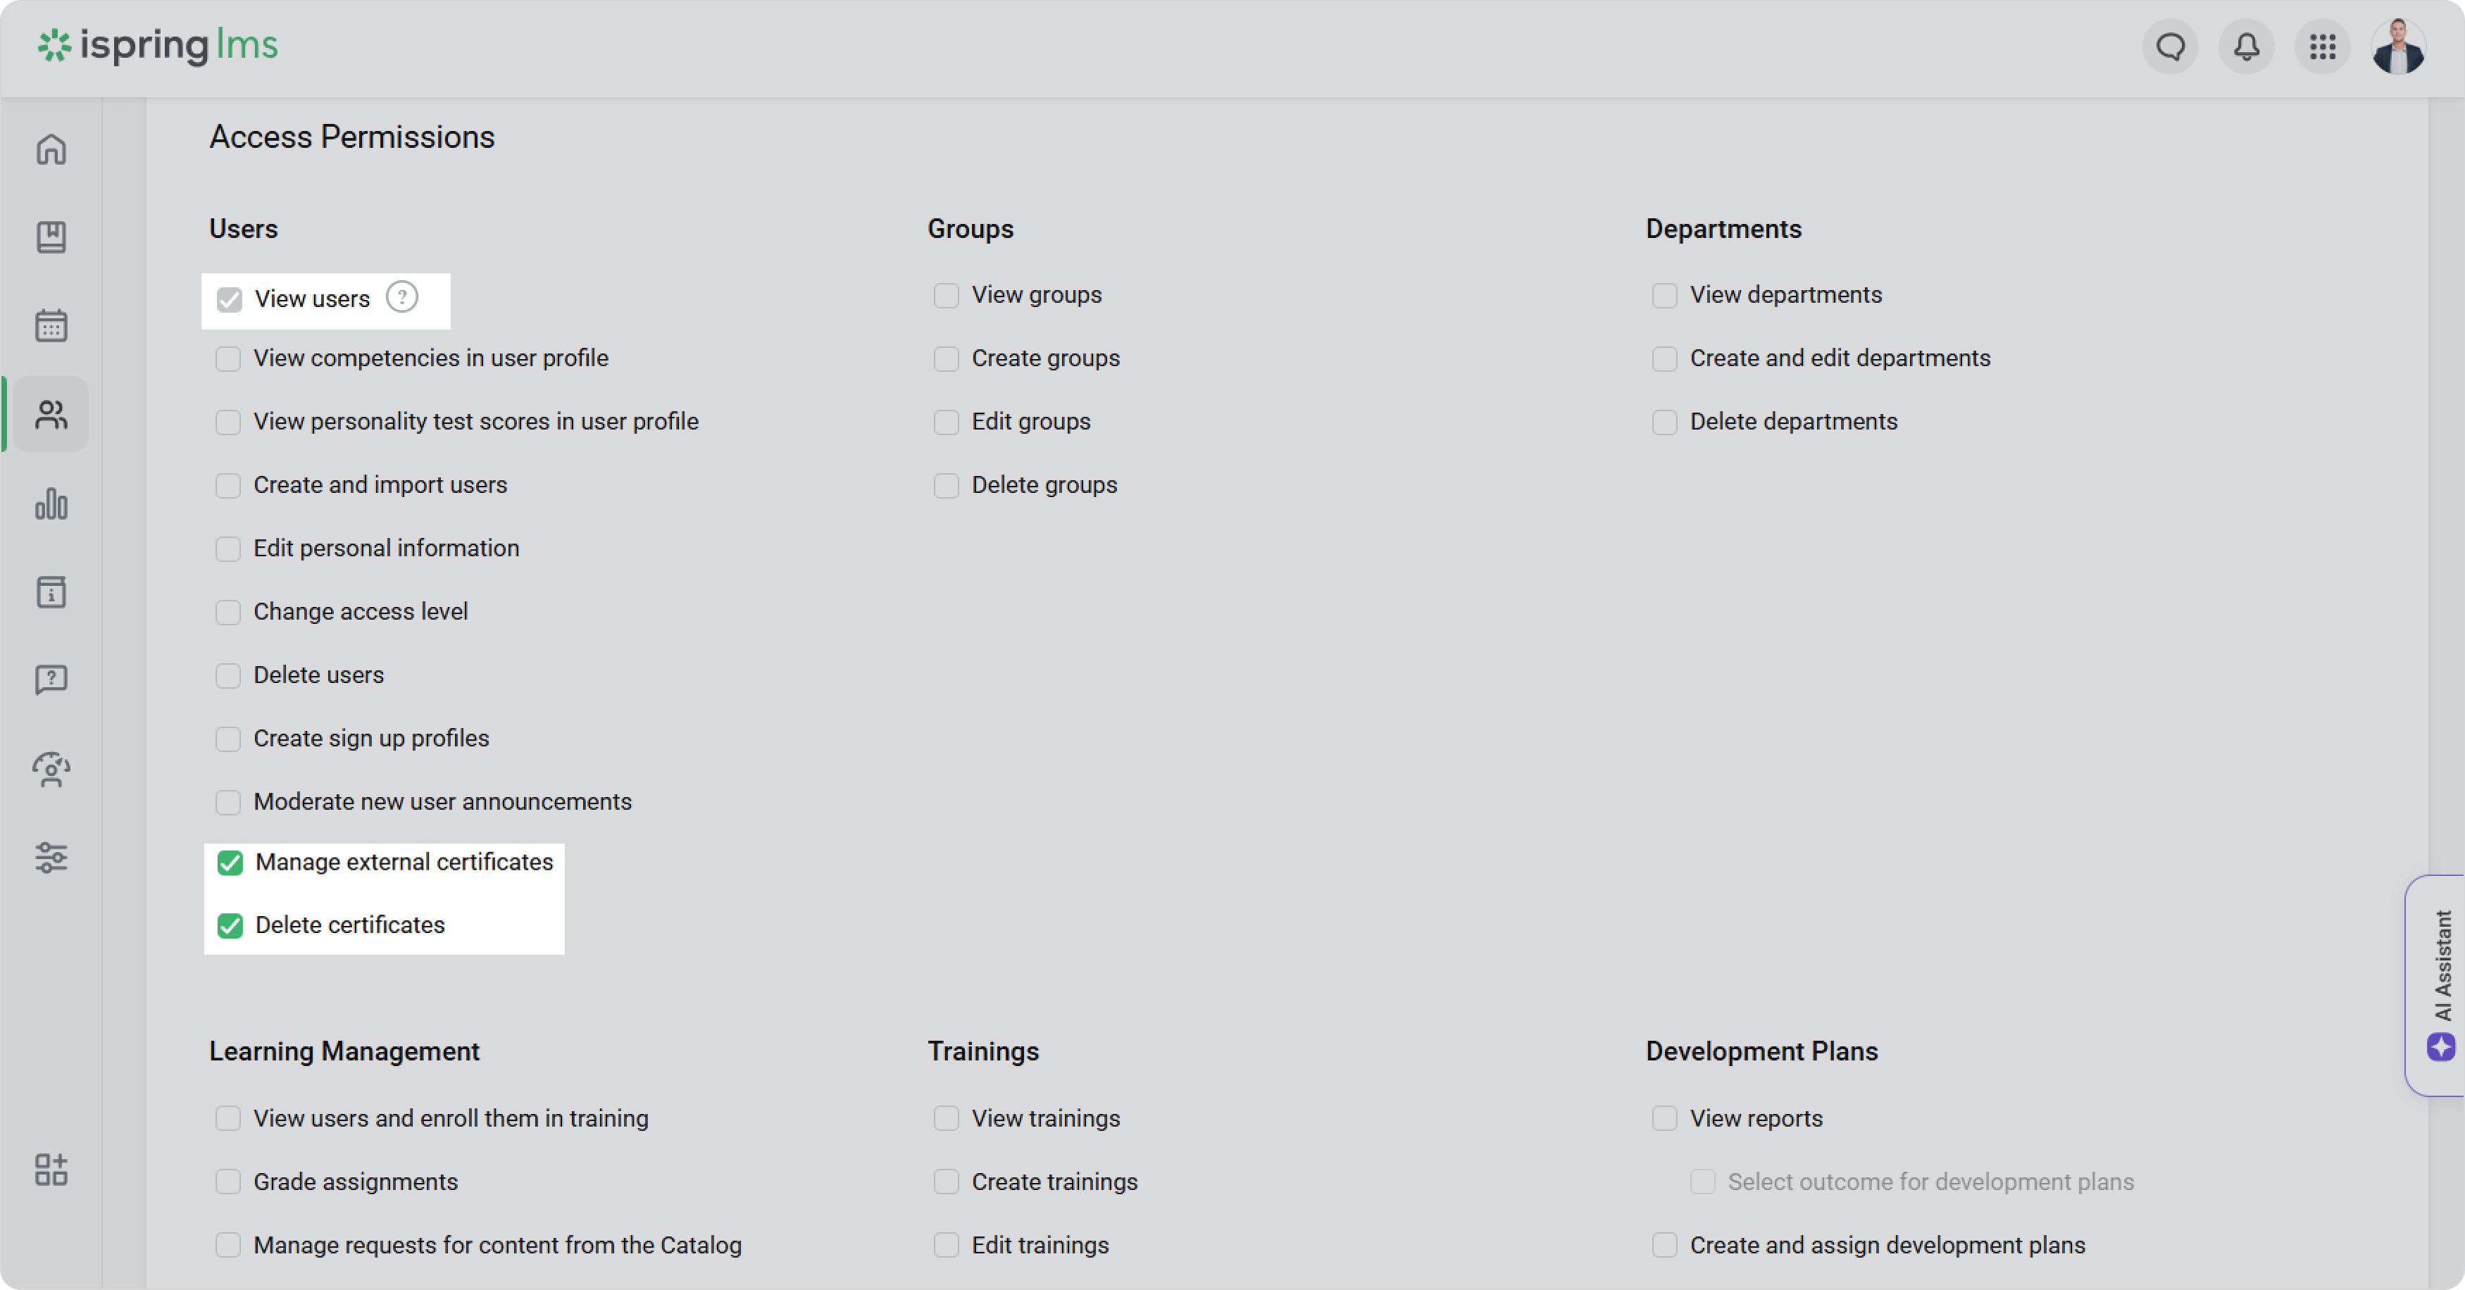Viewport: 2465px width, 1290px height.
Task: Check Create and edit departments
Action: tap(1665, 359)
